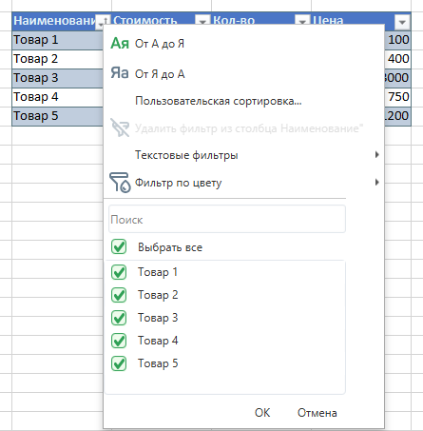This screenshot has height=431, width=423.
Task: Sort descending with От Я до А
Action: click(160, 74)
